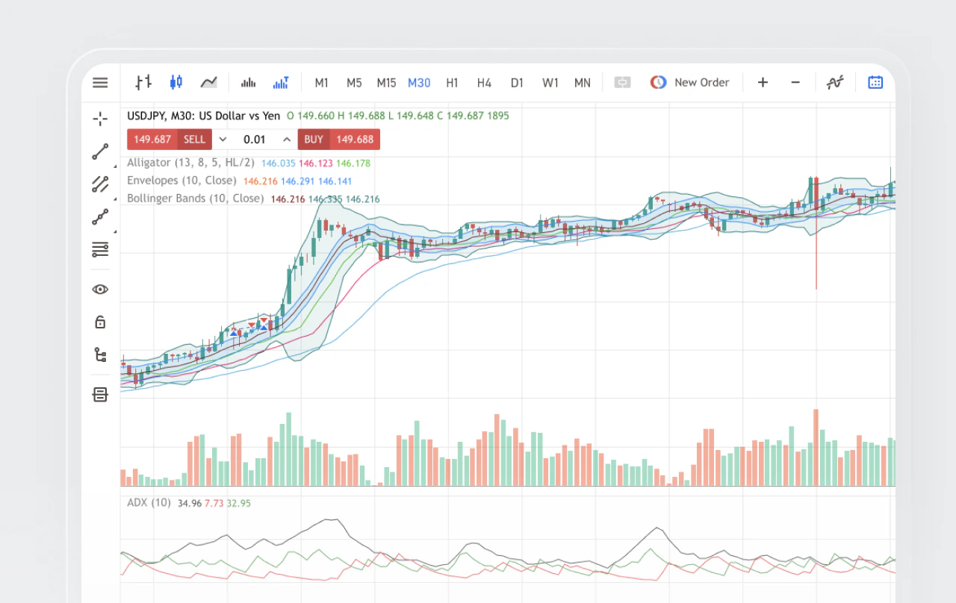Select the Fibonacci levels tool
Screen dimensions: 956x603
100,249
